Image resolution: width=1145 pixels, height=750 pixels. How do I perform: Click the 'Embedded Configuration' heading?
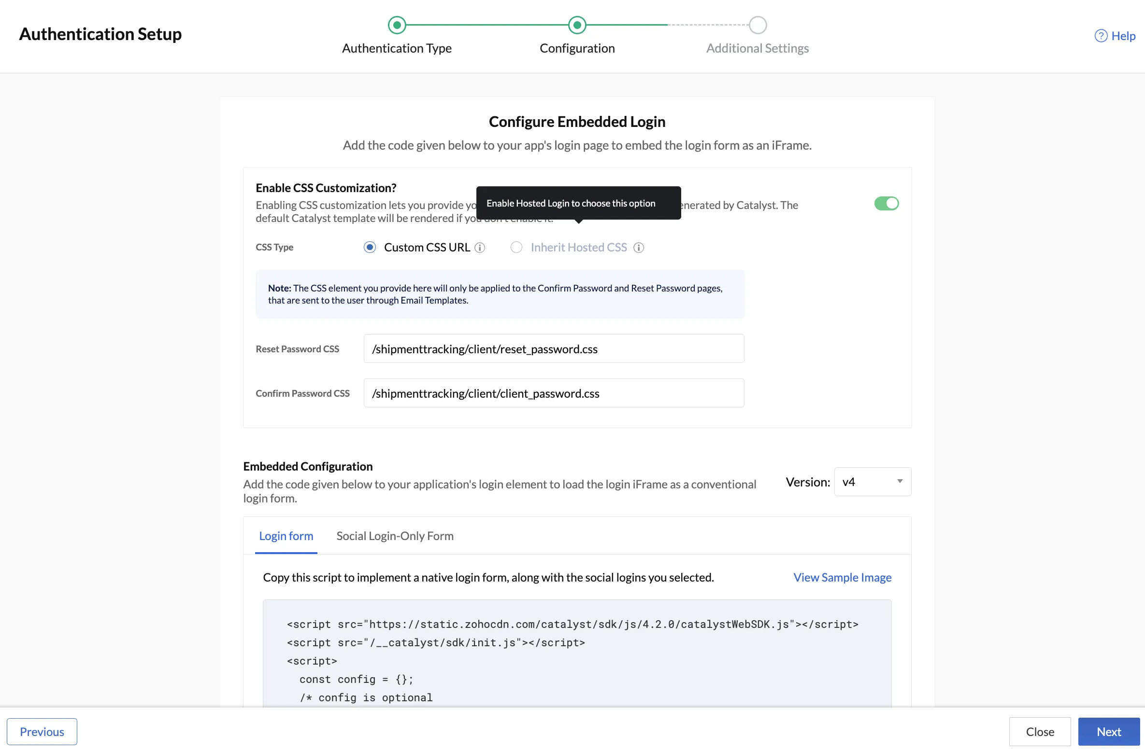308,466
